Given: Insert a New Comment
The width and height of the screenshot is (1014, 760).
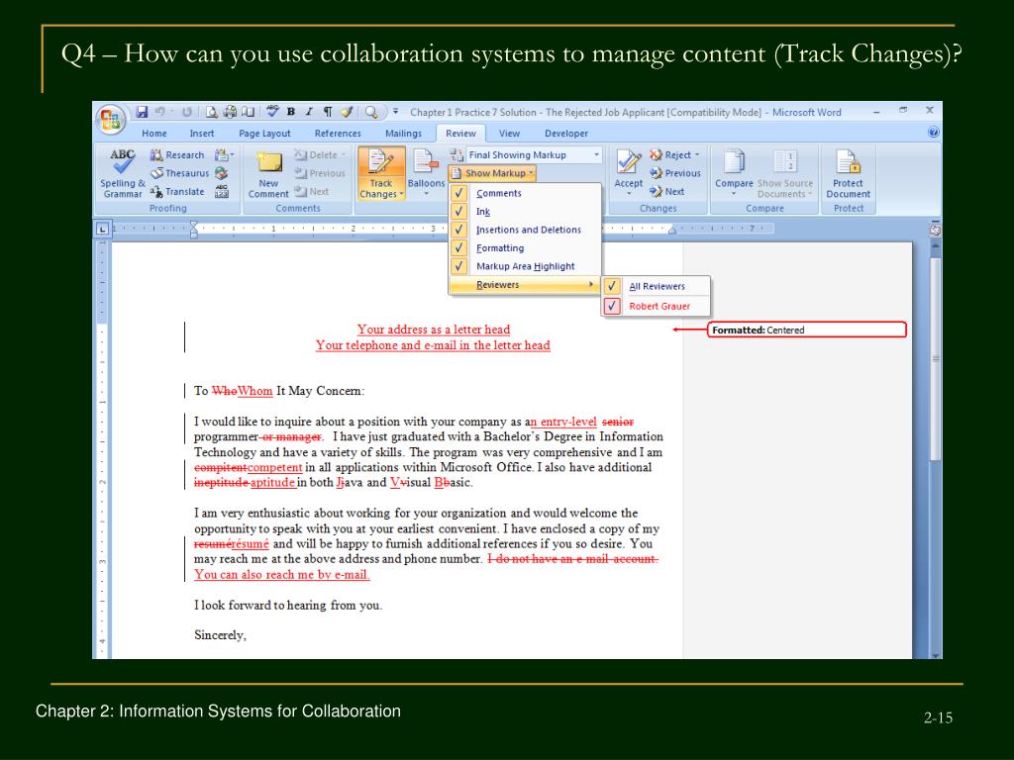Looking at the screenshot, I should pos(268,174).
